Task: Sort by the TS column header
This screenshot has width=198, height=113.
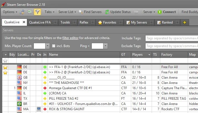Action: click(156, 55)
